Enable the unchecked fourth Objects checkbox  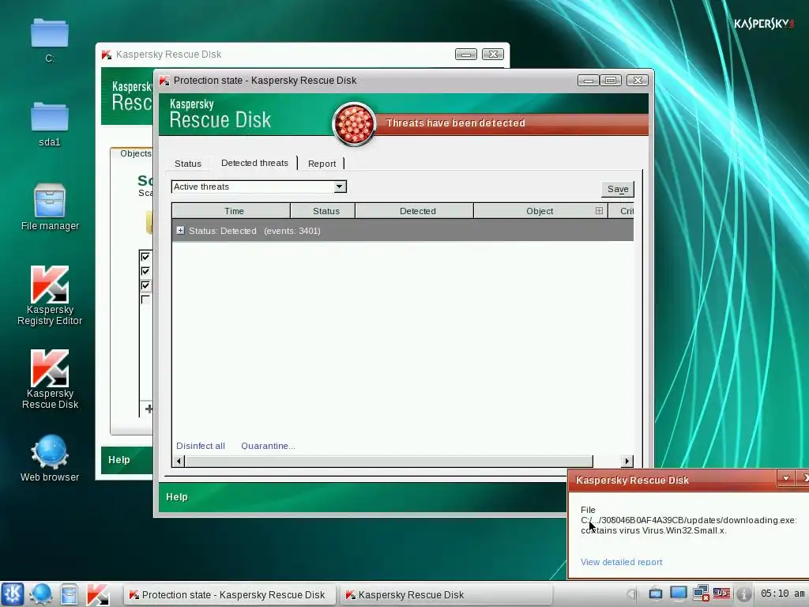tap(145, 300)
